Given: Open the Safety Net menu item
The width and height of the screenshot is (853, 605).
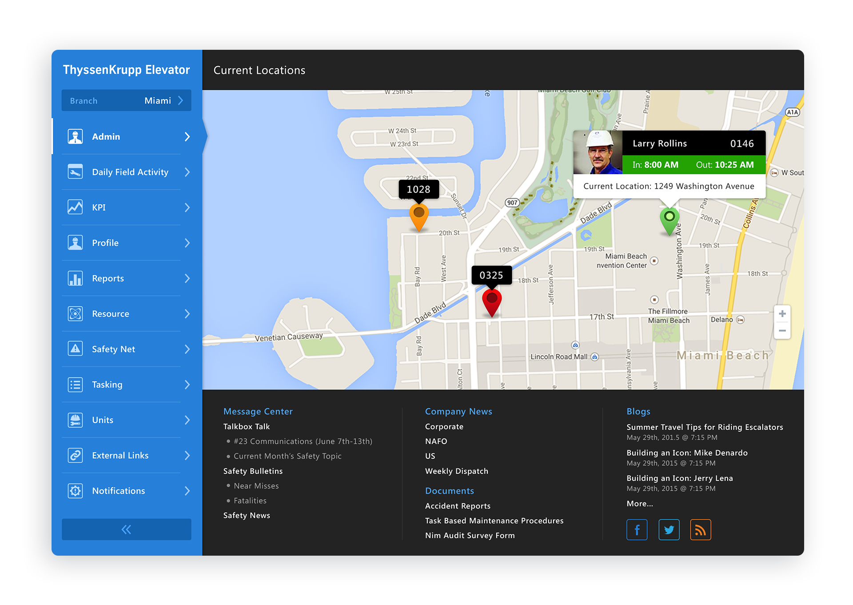Looking at the screenshot, I should pos(128,349).
